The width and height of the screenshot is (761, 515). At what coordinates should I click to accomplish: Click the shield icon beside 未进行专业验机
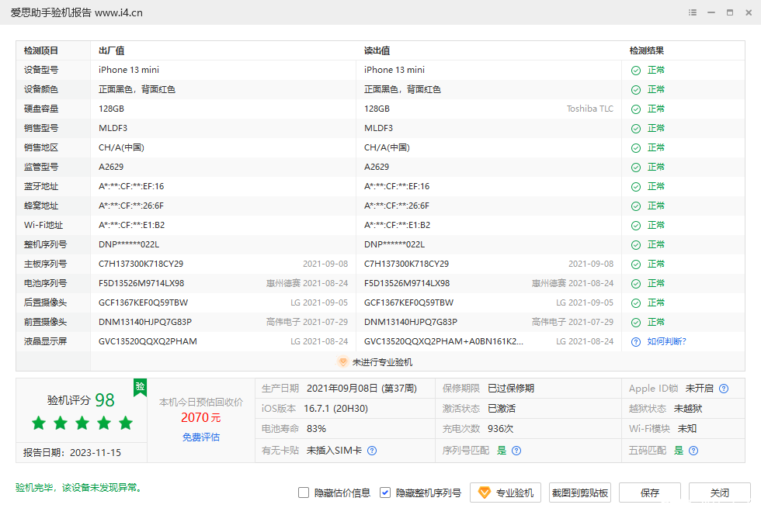[x=342, y=361]
